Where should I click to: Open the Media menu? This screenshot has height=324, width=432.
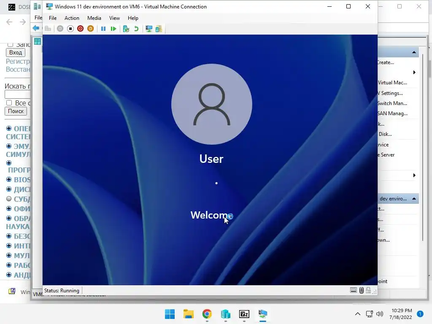pyautogui.click(x=94, y=18)
